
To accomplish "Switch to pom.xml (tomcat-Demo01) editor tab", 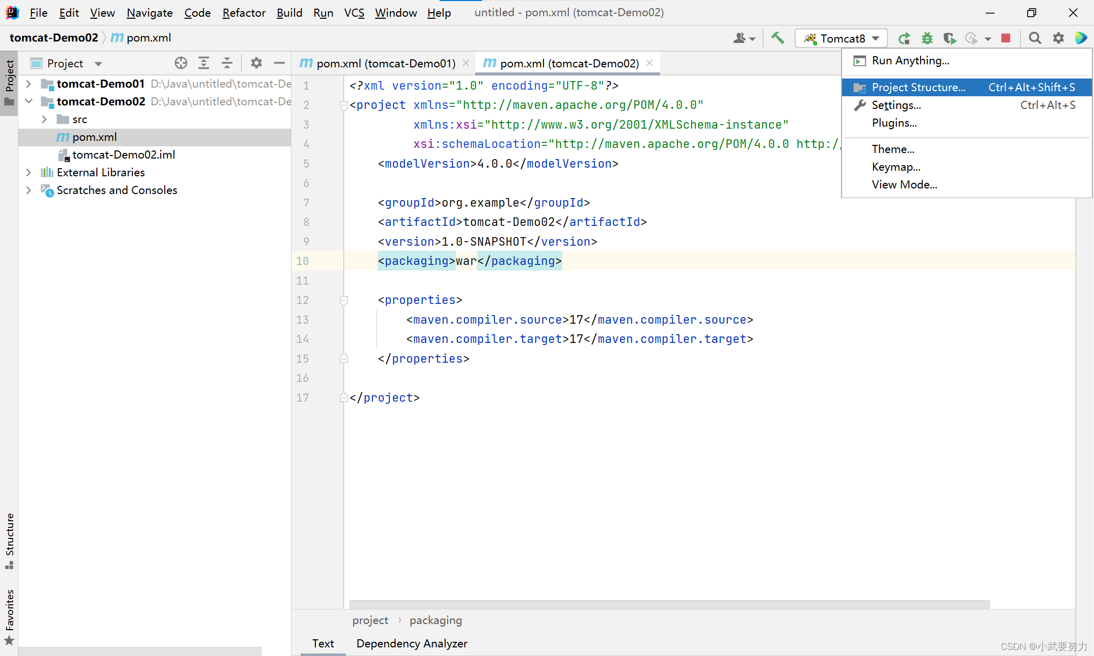I will tap(385, 63).
